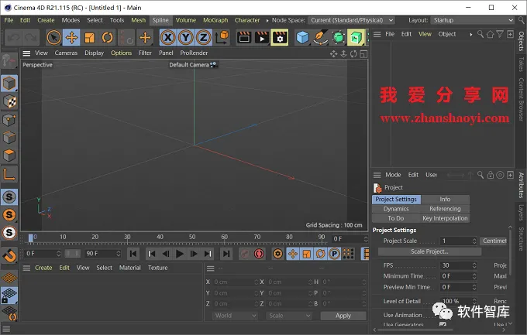Open the MoGraph menu
The image size is (527, 335).
click(x=215, y=20)
